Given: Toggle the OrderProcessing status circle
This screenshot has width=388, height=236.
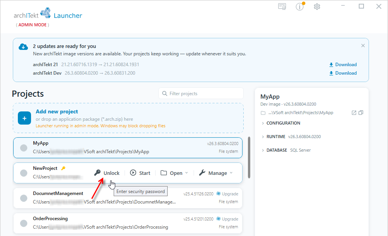Looking at the screenshot, I should coord(24,223).
